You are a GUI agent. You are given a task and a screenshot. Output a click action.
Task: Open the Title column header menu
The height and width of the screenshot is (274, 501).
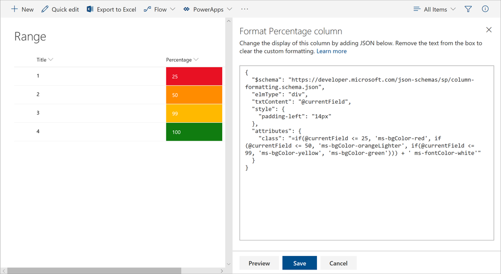(x=45, y=60)
